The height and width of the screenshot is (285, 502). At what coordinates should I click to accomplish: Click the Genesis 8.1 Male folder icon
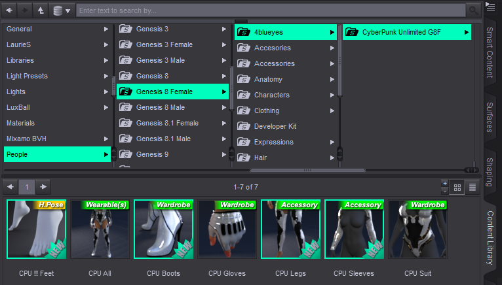click(126, 139)
